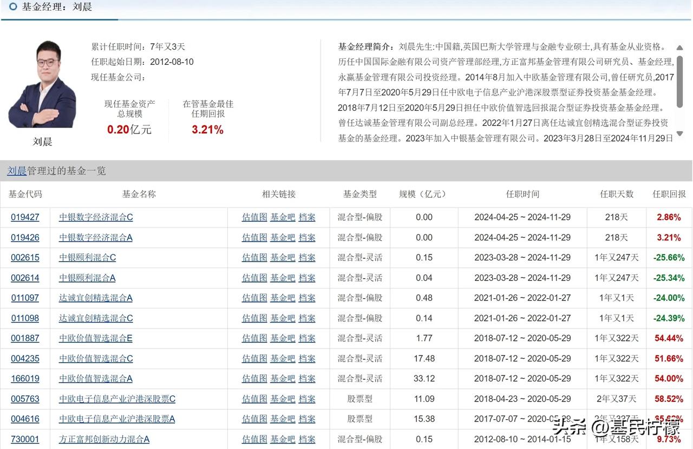The height and width of the screenshot is (449, 693).
Task: Click the 17.48 fund size cell
Action: [424, 358]
